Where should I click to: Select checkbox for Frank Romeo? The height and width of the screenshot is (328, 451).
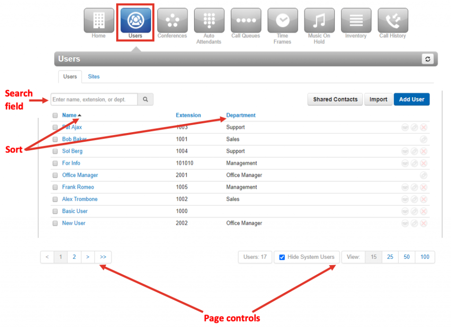55,187
